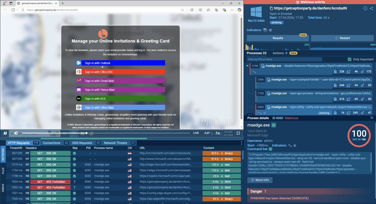Close the Process details panel
Viewport: 376px width, 204px height.
[x=372, y=118]
